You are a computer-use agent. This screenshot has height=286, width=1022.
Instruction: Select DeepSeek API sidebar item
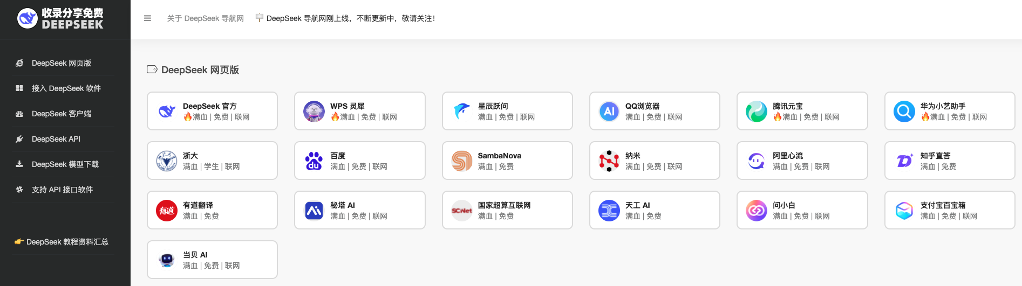(56, 139)
